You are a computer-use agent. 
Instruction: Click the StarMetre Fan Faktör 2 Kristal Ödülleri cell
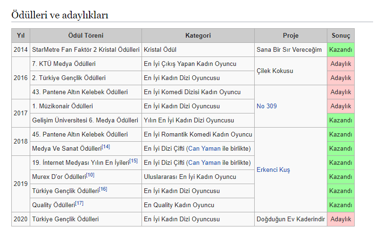(x=86, y=49)
